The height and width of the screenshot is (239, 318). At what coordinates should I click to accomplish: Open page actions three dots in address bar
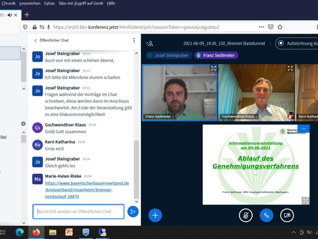[261, 27]
